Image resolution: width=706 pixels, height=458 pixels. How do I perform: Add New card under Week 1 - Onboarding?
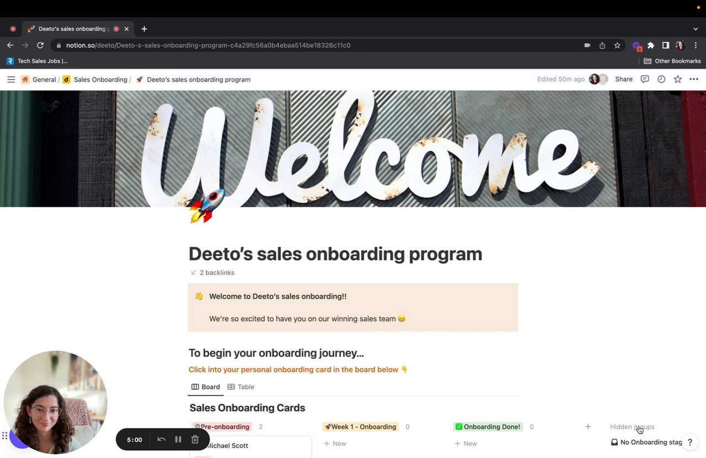[x=335, y=444]
